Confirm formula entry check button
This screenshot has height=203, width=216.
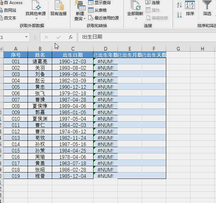click(59, 37)
